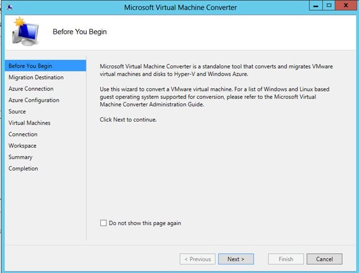Click the disabled Previous button
The image size is (359, 273).
[197, 259]
